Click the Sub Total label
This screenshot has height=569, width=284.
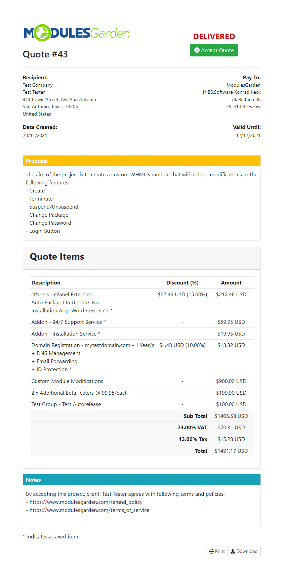pyautogui.click(x=195, y=416)
